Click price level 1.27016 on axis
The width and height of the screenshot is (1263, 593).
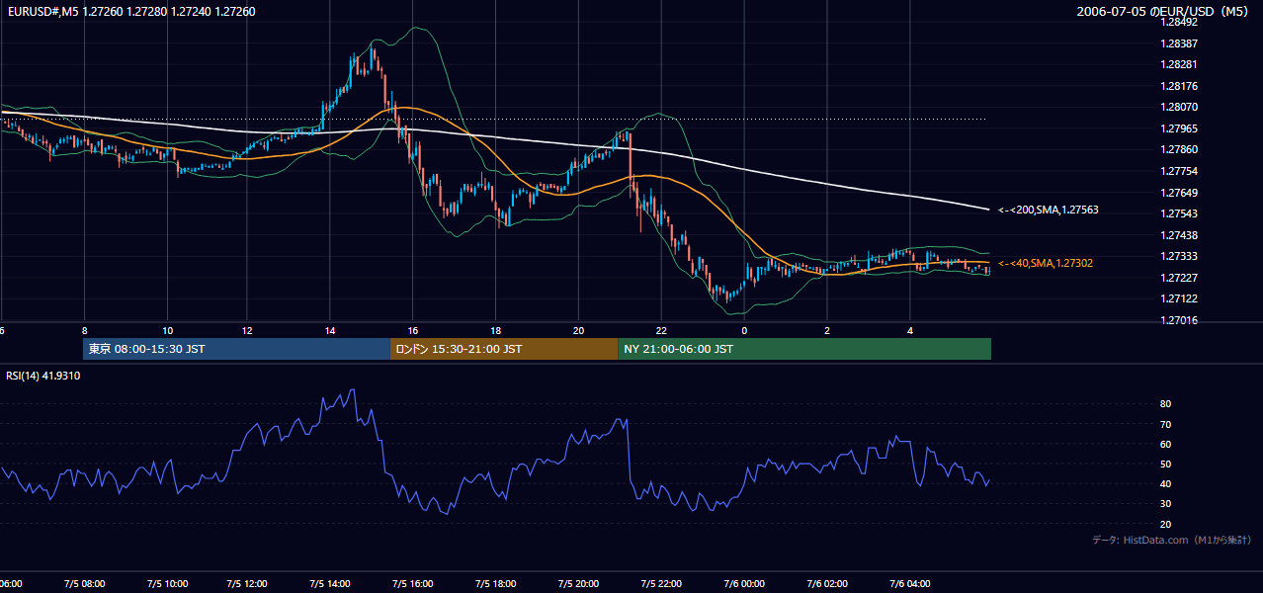tap(1180, 320)
